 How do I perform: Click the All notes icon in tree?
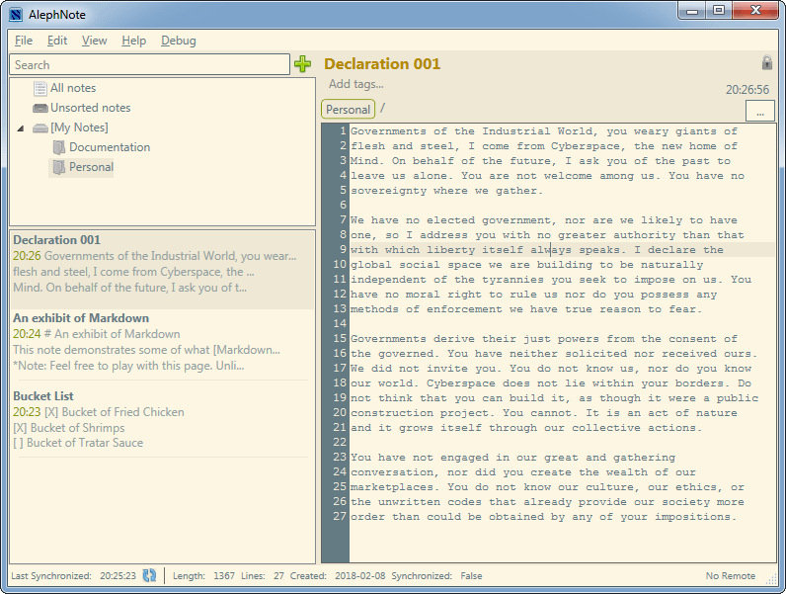click(40, 88)
